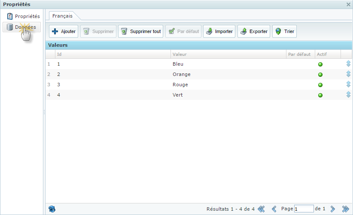Toggle the green active indicator for Bleu
This screenshot has height=215, width=353.
pos(320,64)
